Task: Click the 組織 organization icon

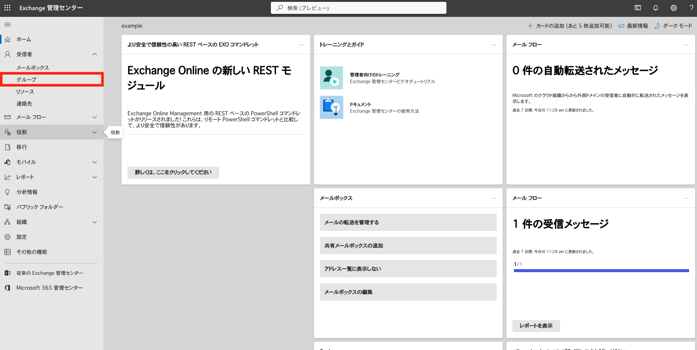Action: point(8,222)
